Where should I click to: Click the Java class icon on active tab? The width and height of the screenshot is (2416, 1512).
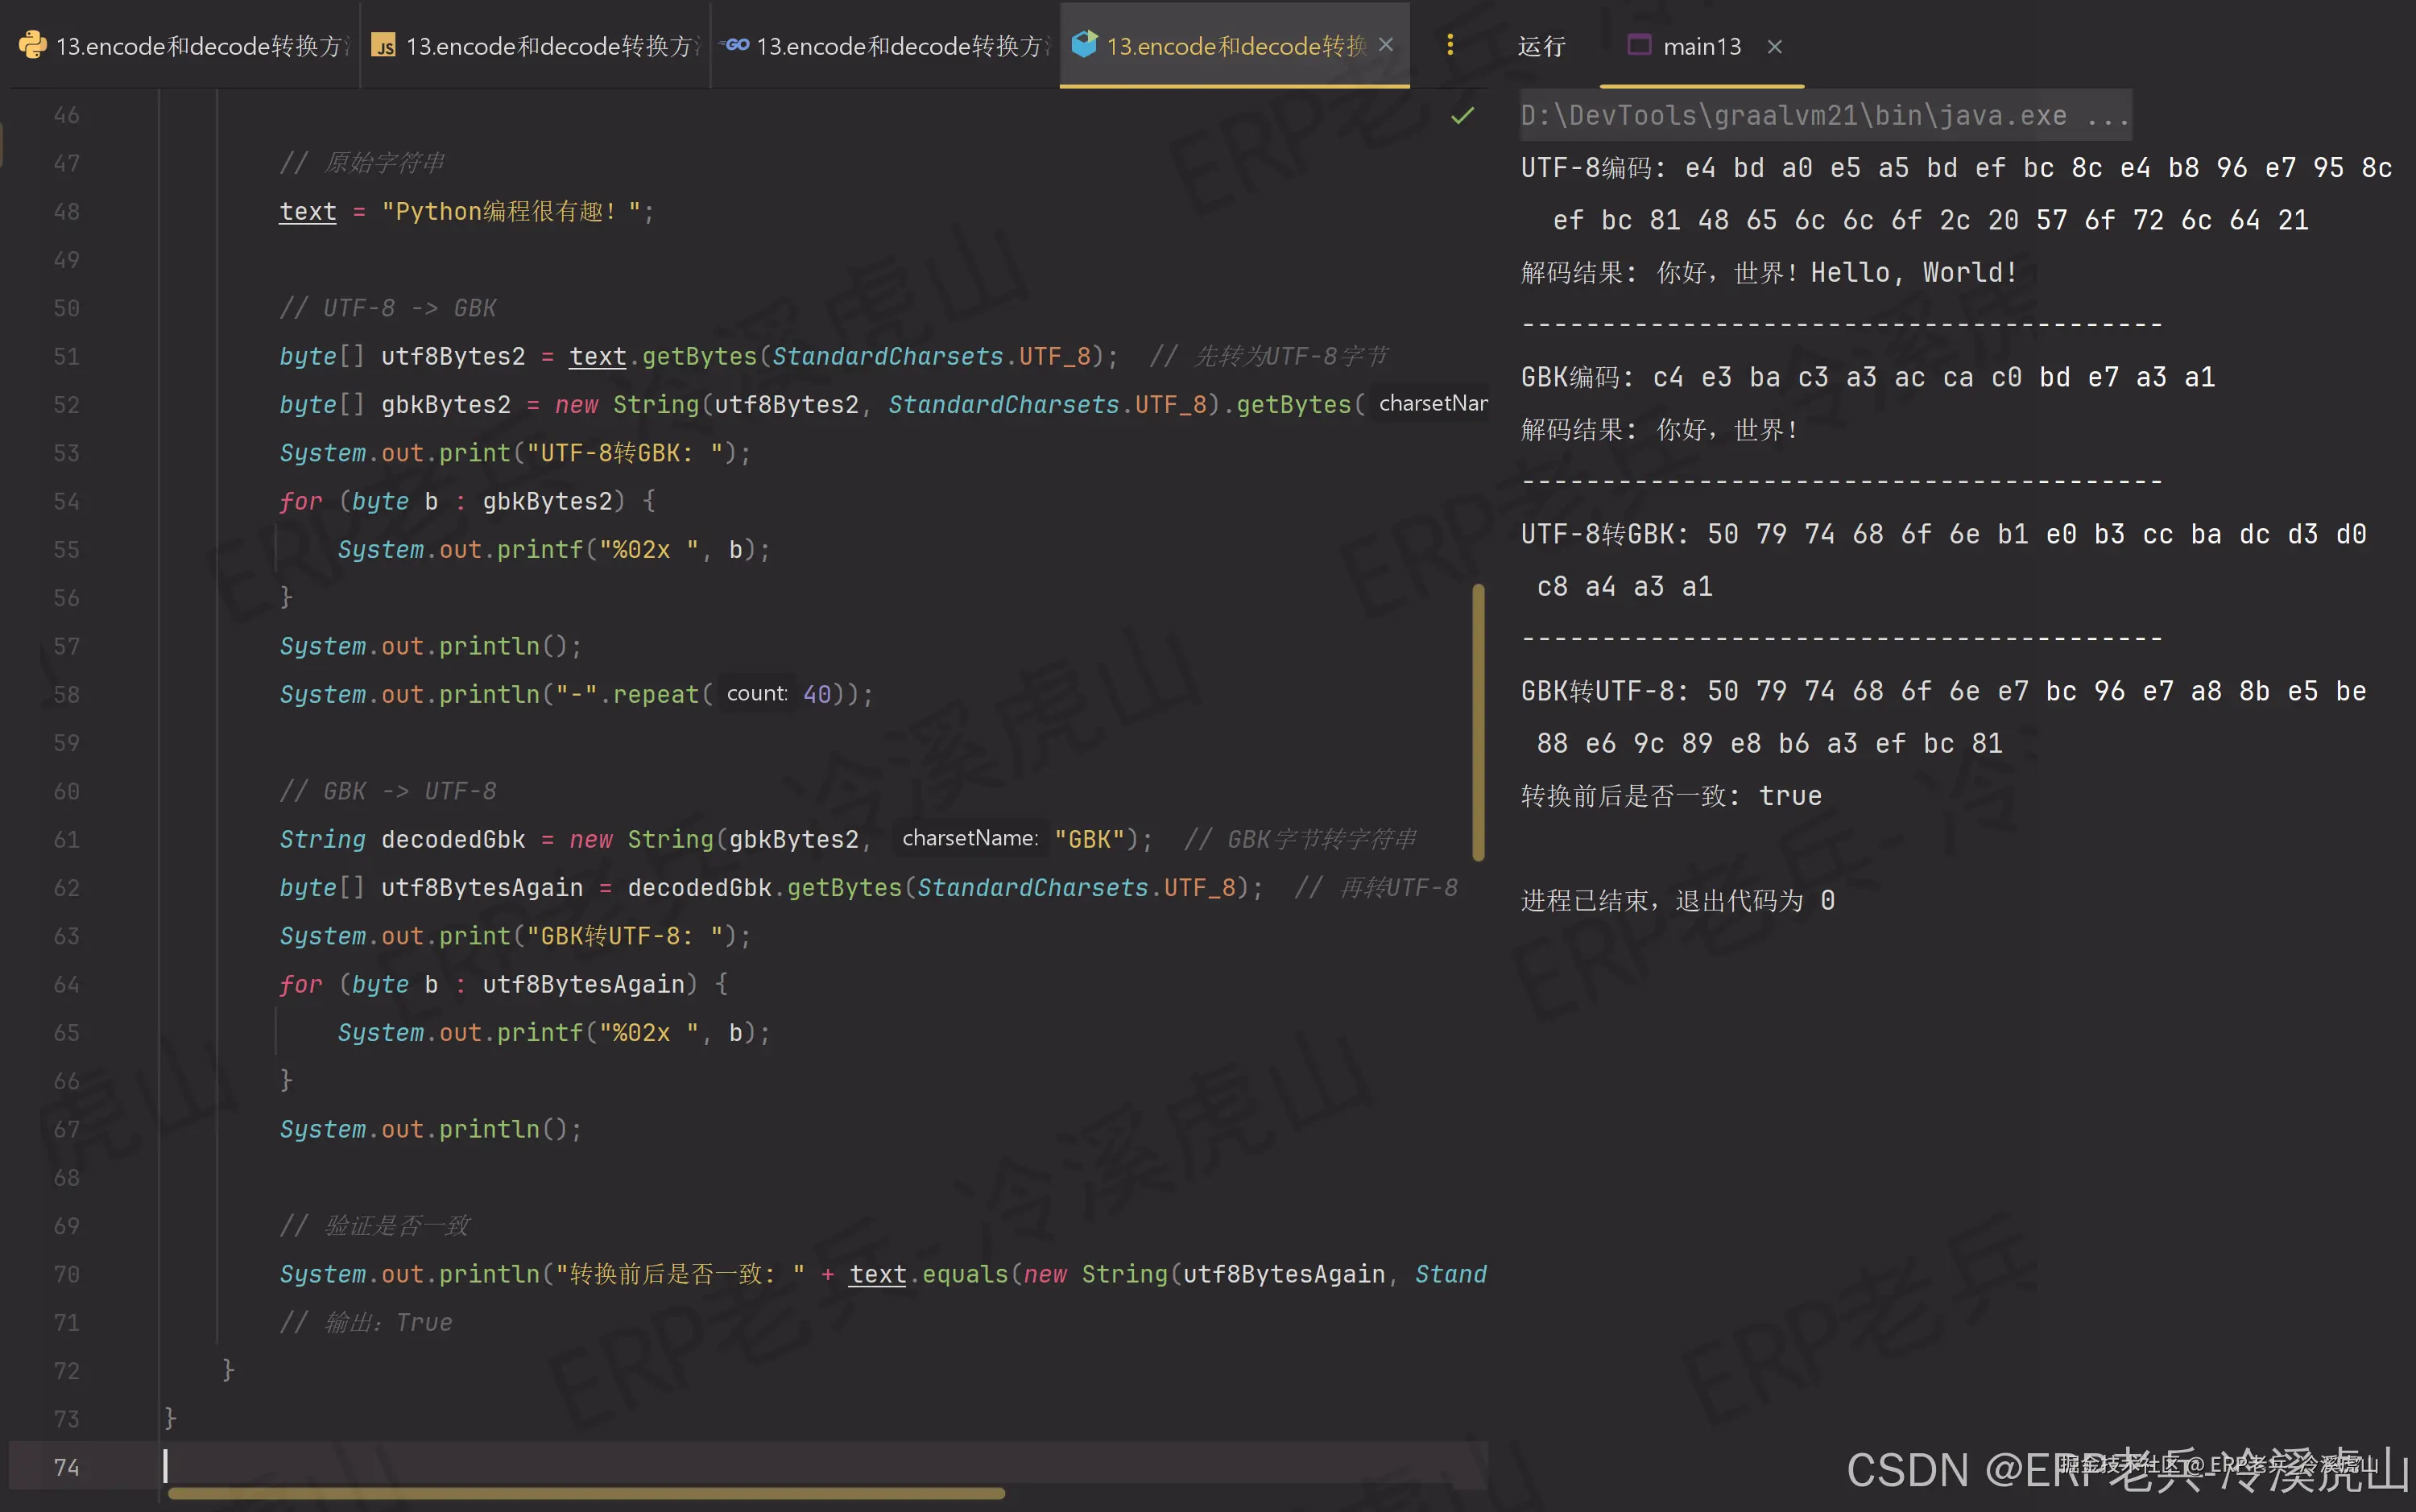1084,45
